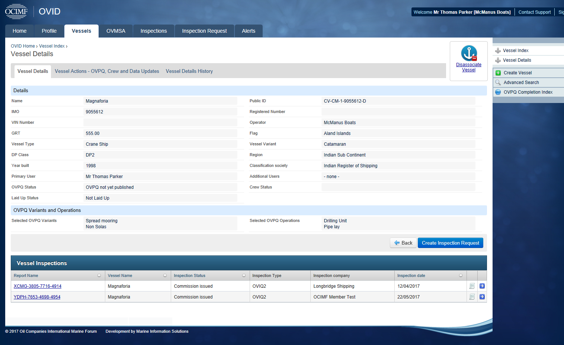The image size is (564, 345).
Task: Select the Vessel Index anchor icon in sidebar
Action: [x=499, y=50]
